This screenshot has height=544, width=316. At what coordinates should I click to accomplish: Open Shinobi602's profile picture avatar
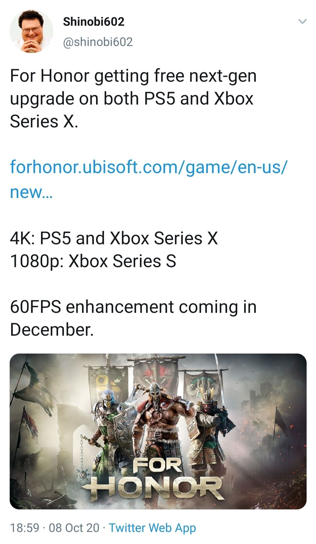(32, 31)
